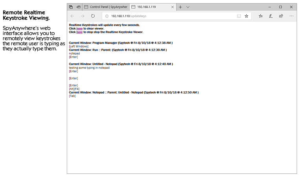Image resolution: width=299 pixels, height=175 pixels.
Task: Click the 'Current Window: Untitled - Notepad' line
Action: (121, 64)
